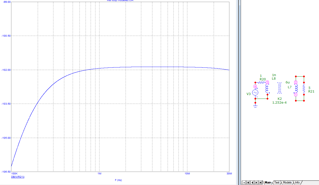Image resolution: width=319 pixels, height=185 pixels.
Task: Click the DB(V(R21)) plot expression label
Action: coord(18,177)
